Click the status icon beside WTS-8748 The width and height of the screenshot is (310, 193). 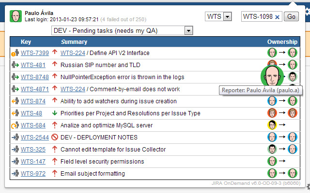[15, 77]
